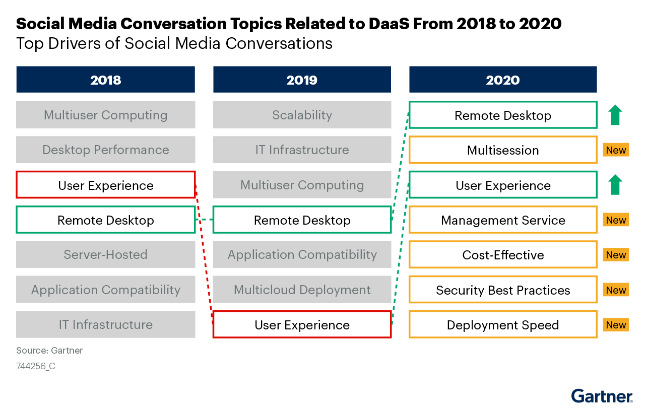The height and width of the screenshot is (409, 645).
Task: Click Multiuser Computing in the 2018 column
Action: pyautogui.click(x=105, y=115)
